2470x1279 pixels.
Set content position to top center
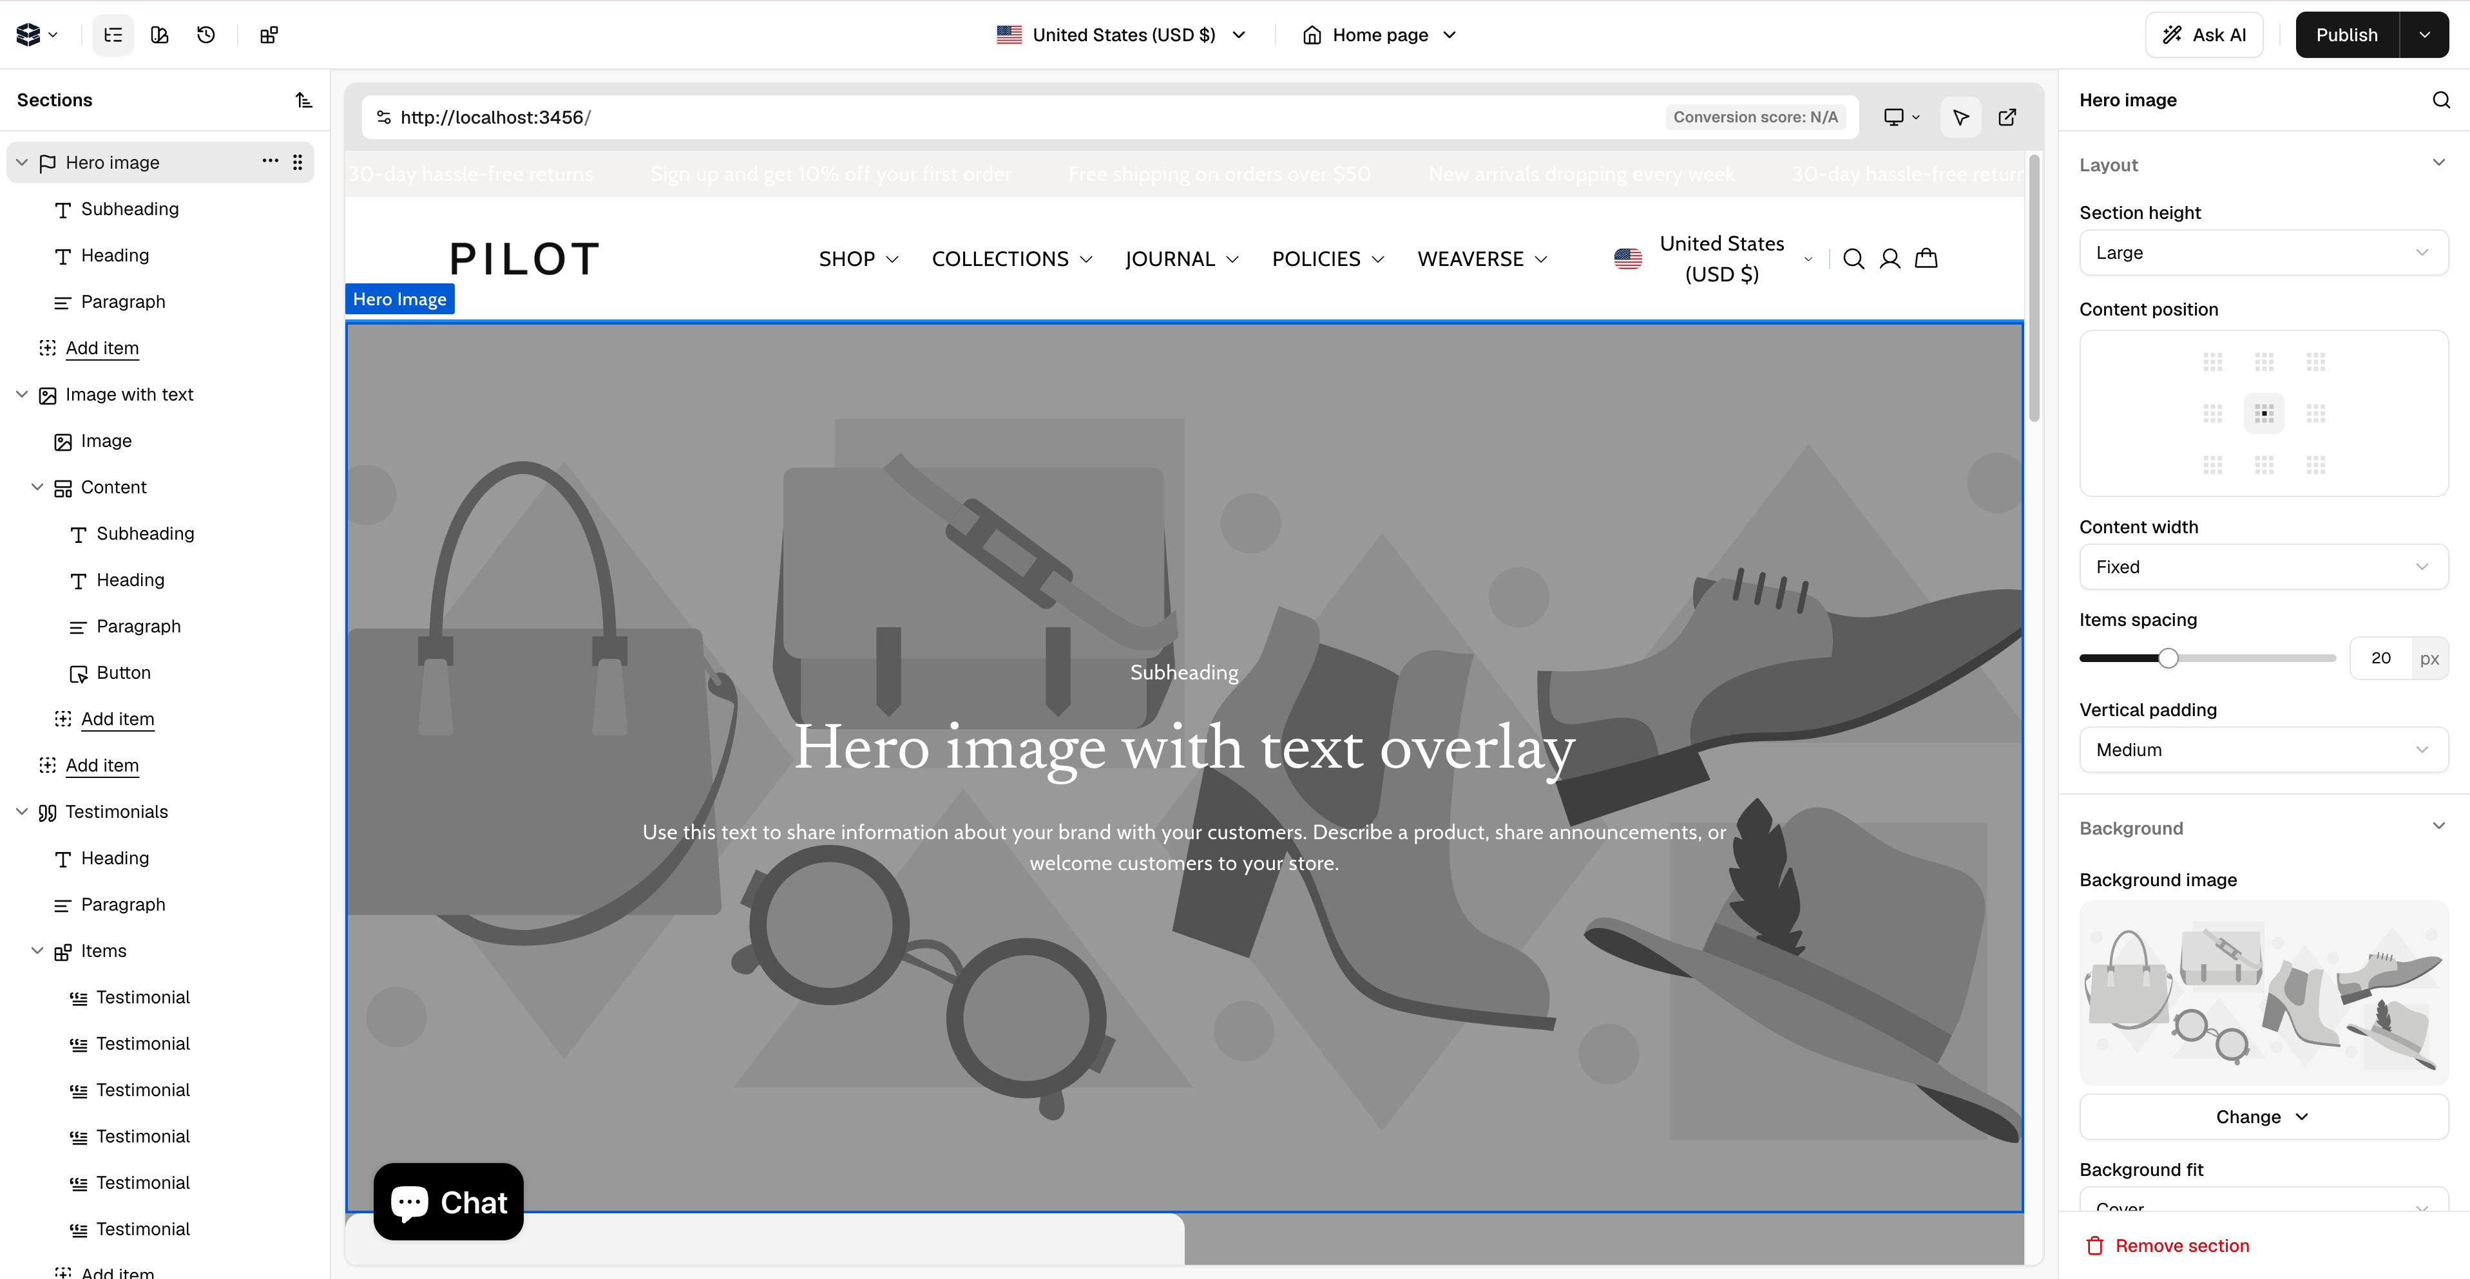coord(2264,363)
